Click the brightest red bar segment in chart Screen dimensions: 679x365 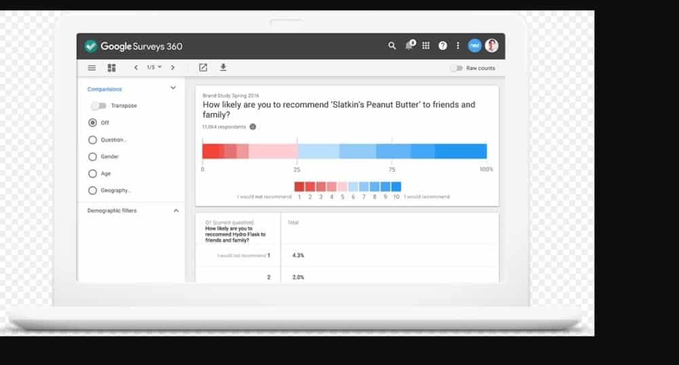(x=211, y=151)
